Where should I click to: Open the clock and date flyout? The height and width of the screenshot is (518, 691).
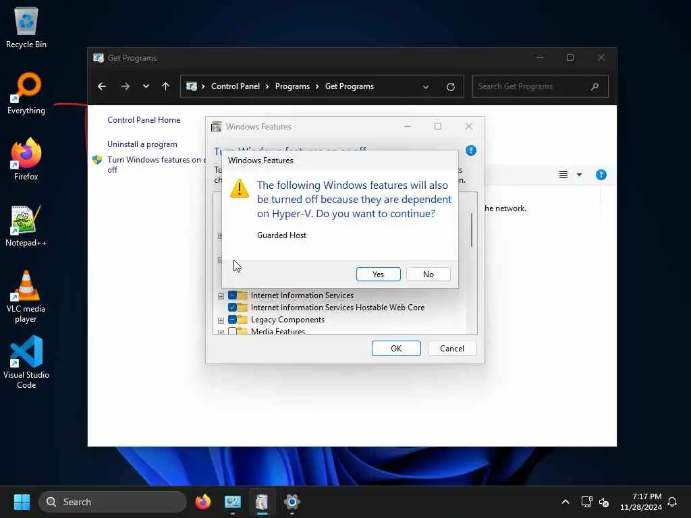click(x=640, y=502)
